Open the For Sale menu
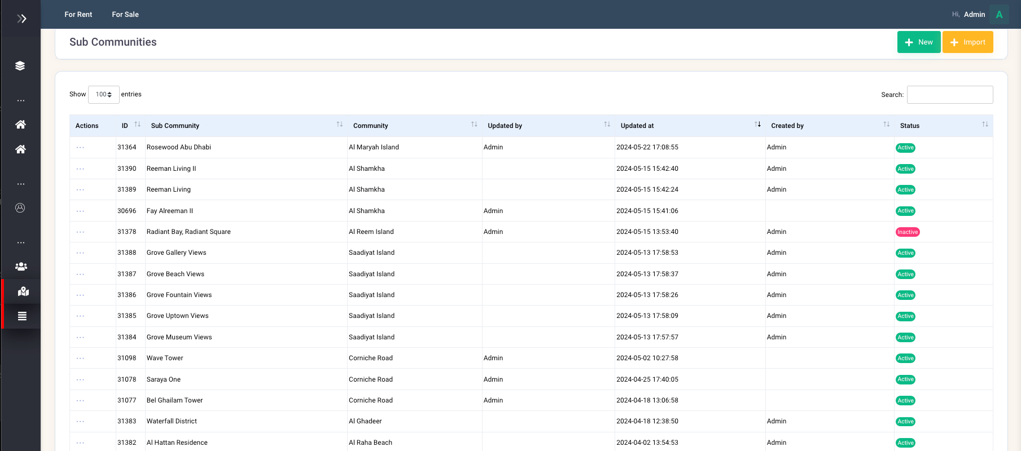1021x451 pixels. pyautogui.click(x=125, y=15)
